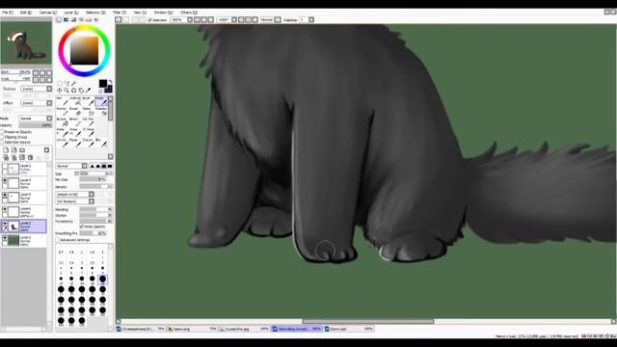
Task: Choose the AirBrush tool
Action: [75, 101]
